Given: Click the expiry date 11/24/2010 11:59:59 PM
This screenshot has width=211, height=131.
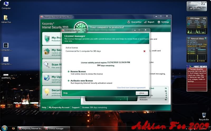Looking at the screenshot, I should point(118,62).
